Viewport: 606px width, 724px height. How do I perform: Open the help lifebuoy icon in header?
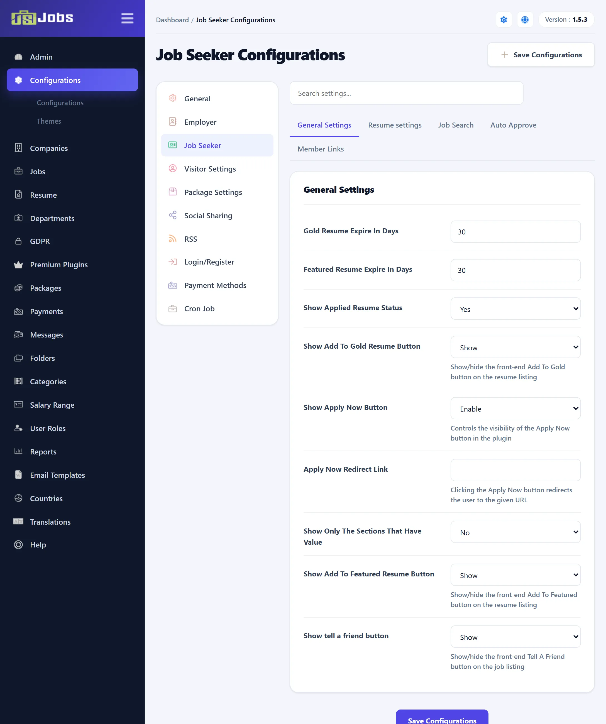pos(525,20)
